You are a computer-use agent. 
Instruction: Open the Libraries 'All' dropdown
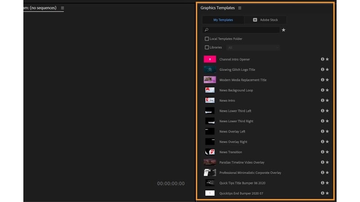click(253, 48)
